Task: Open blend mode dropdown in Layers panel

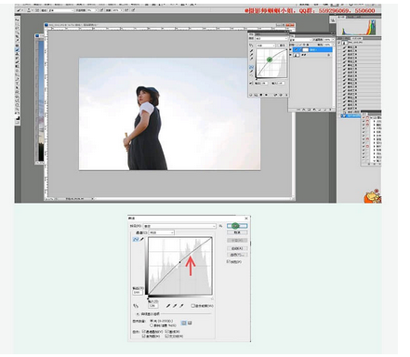Action: [300, 40]
